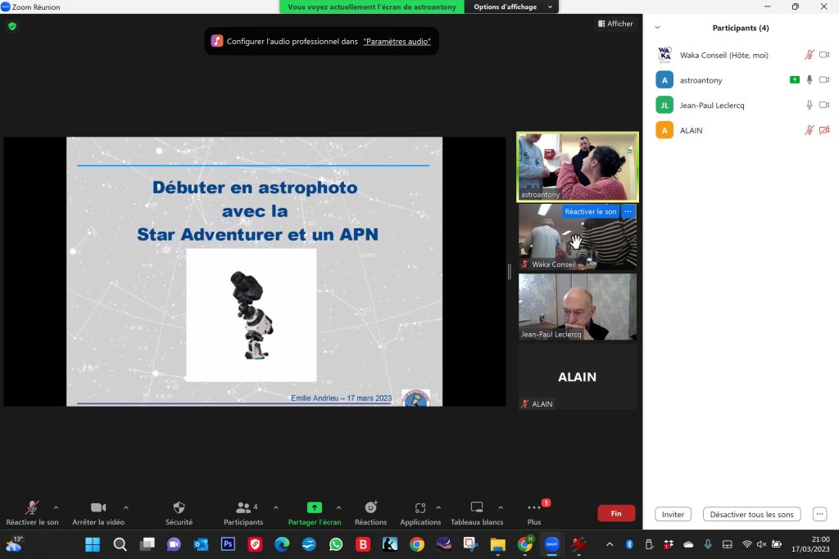The image size is (839, 559).
Task: Click the green Partager l'écran icon
Action: 314,507
